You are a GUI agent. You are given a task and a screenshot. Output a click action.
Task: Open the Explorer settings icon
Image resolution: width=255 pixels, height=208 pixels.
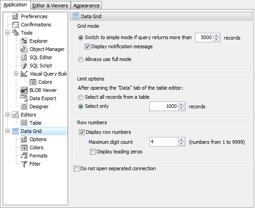[24, 41]
